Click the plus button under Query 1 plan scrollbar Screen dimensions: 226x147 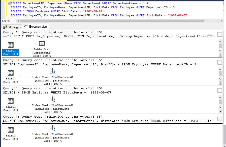221,55
